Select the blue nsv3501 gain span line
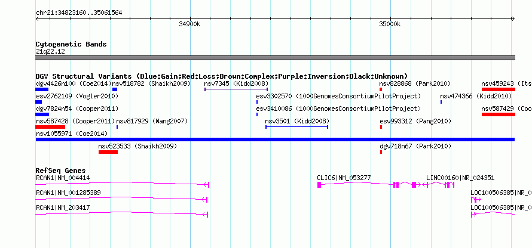 pos(296,127)
